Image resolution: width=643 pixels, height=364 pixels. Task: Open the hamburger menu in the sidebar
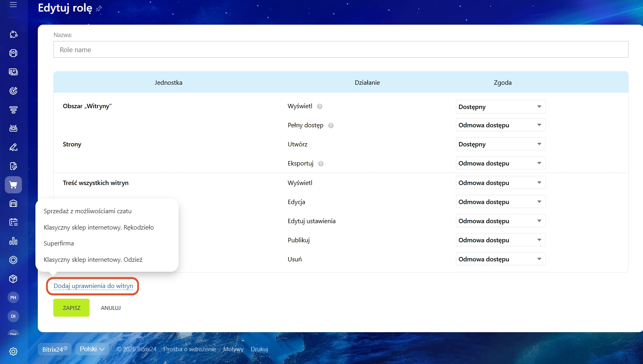(13, 5)
